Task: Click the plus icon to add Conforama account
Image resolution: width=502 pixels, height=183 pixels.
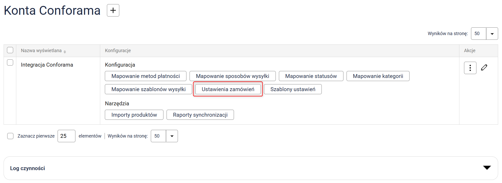Action: [x=113, y=10]
